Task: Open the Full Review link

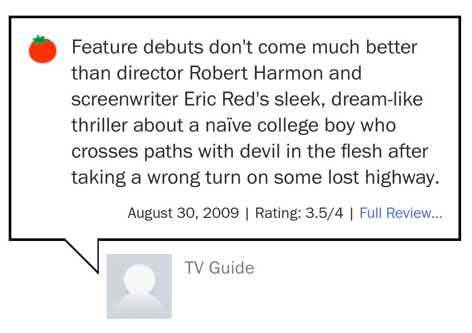Action: coord(401,213)
